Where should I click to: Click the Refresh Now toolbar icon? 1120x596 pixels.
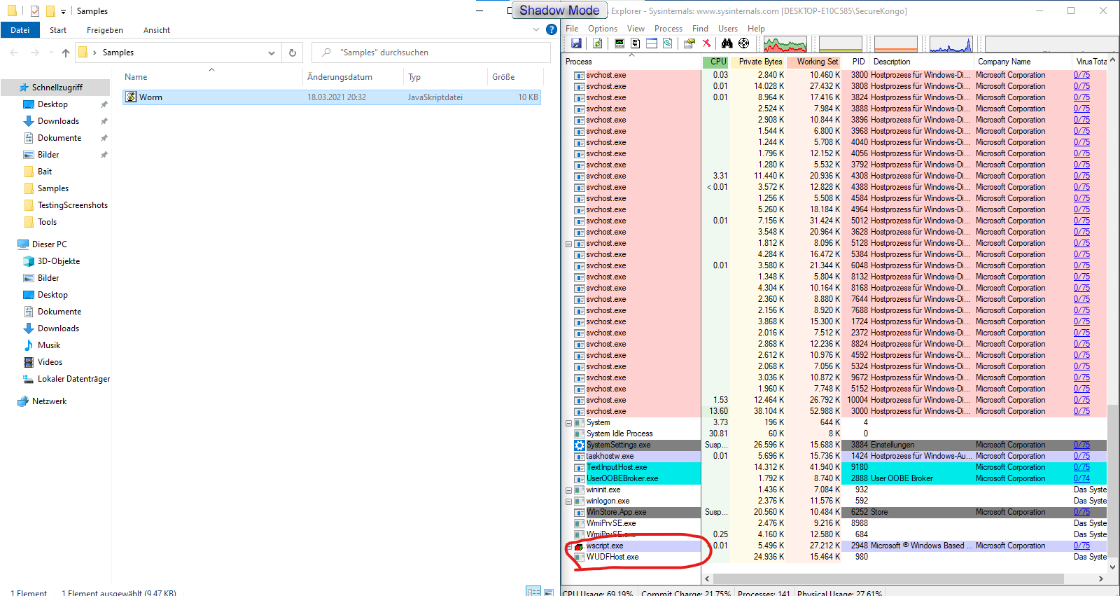click(597, 43)
